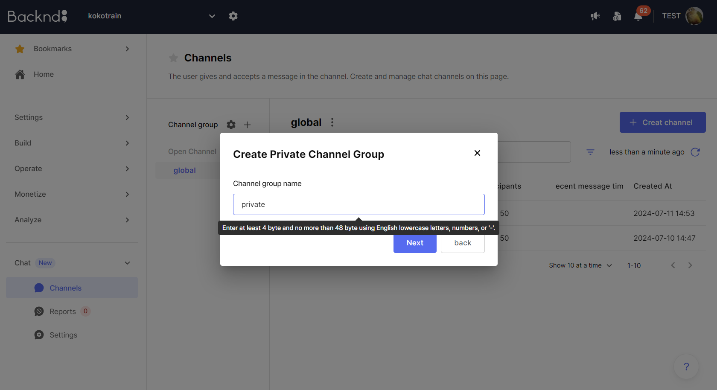Refresh the channel list
This screenshot has height=390, width=717.
click(x=695, y=152)
